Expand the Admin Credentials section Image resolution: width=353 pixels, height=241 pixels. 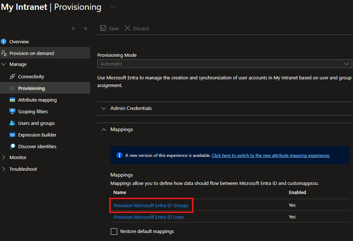click(104, 108)
